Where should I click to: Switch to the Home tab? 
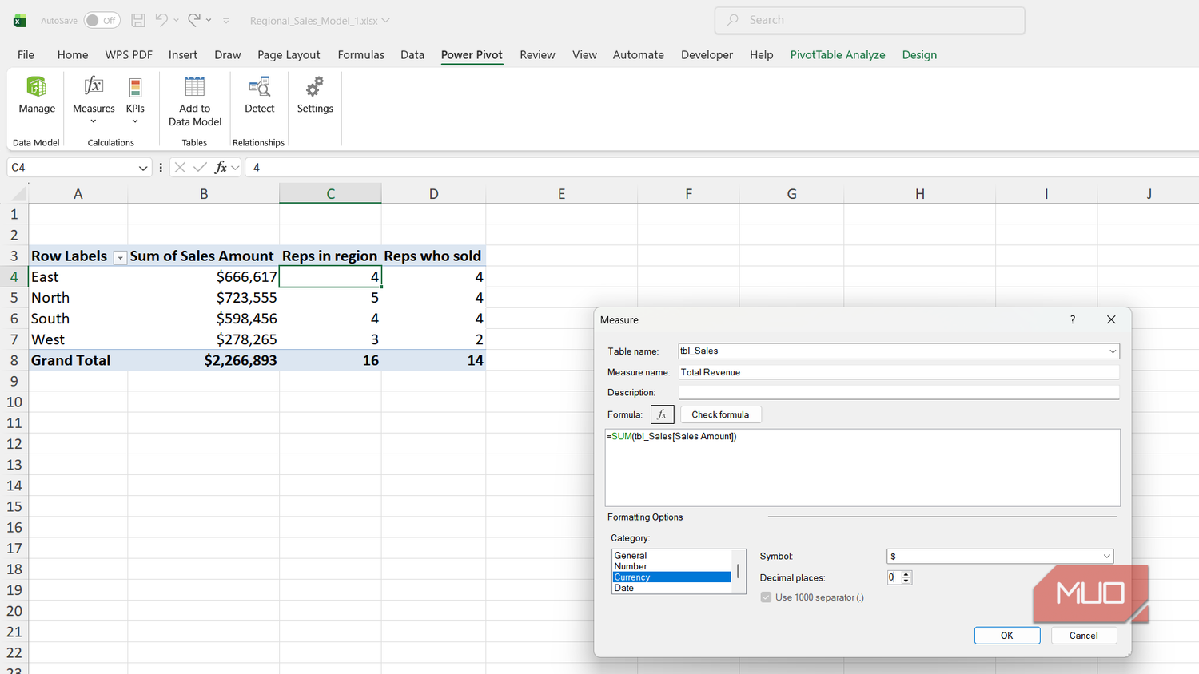point(73,54)
